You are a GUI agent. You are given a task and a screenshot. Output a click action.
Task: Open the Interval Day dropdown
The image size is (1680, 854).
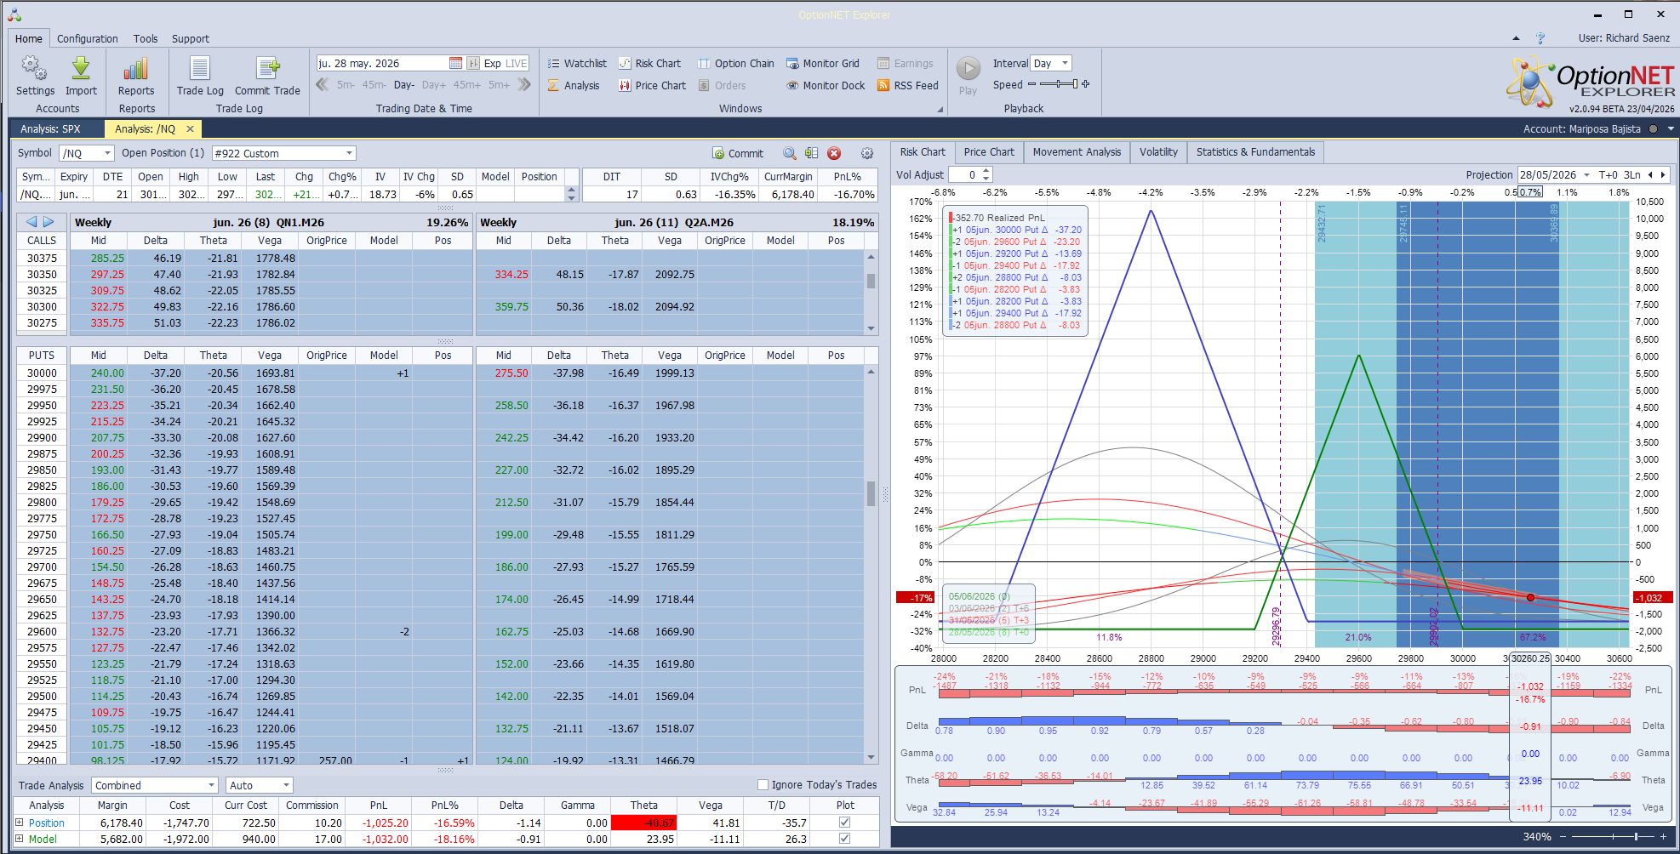point(1051,63)
